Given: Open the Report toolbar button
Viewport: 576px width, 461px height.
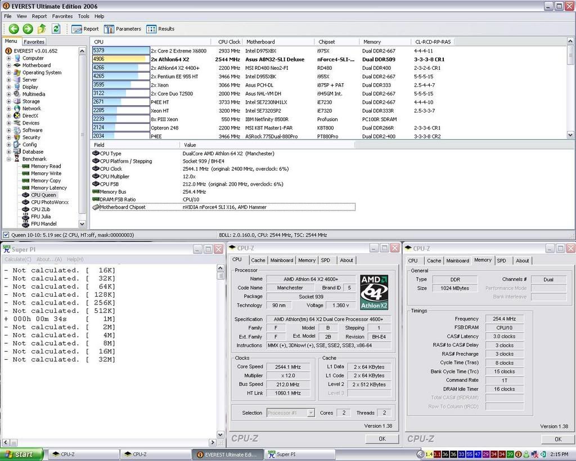Looking at the screenshot, I should pos(85,29).
